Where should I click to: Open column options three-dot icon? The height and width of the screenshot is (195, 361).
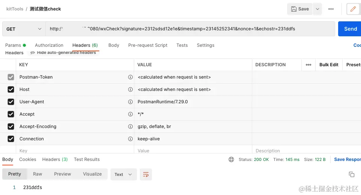tap(309, 65)
